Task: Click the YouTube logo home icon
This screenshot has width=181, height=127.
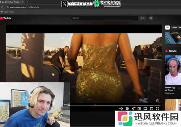Action: point(6,18)
